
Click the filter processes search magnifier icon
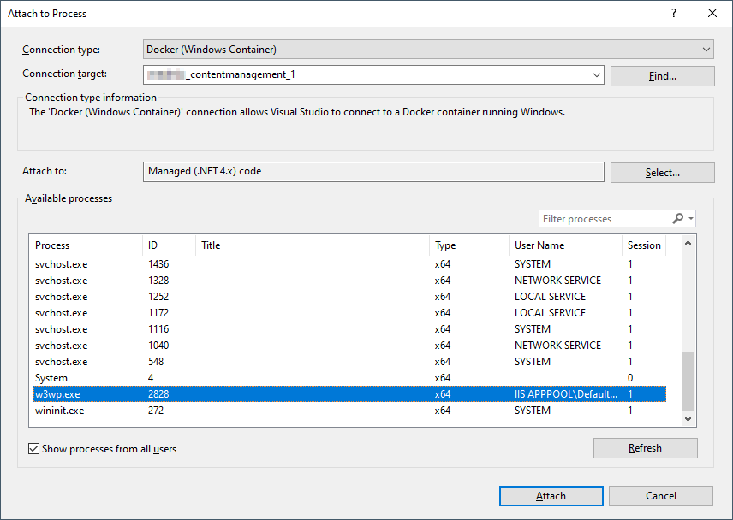[677, 218]
